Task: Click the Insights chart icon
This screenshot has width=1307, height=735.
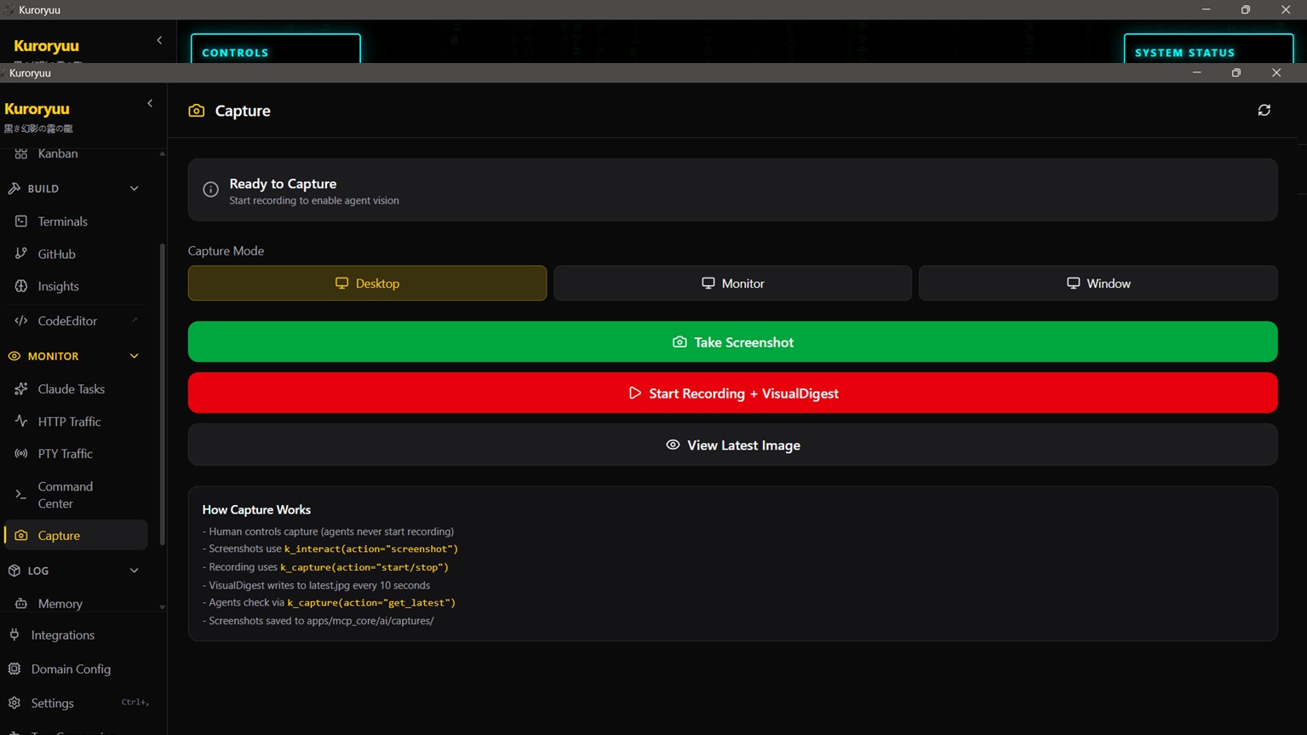Action: (21, 286)
